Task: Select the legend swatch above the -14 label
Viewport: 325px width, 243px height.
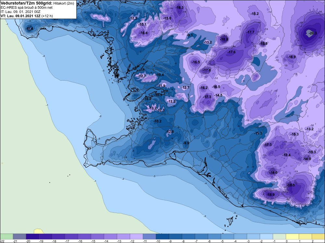Action: (110, 237)
